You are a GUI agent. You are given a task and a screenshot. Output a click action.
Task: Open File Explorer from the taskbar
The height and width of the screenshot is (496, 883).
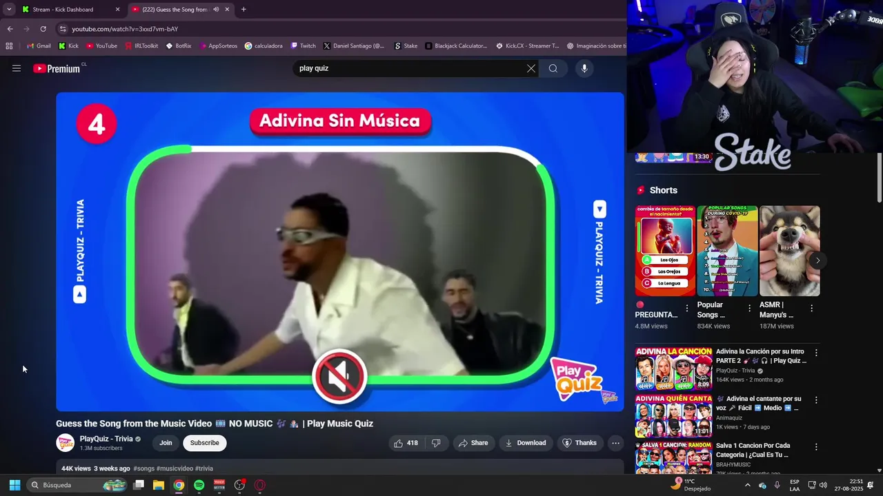(159, 485)
